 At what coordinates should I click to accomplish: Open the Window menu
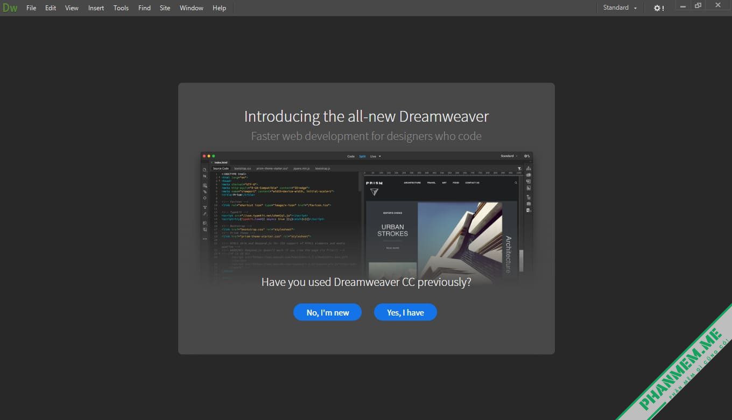[192, 8]
